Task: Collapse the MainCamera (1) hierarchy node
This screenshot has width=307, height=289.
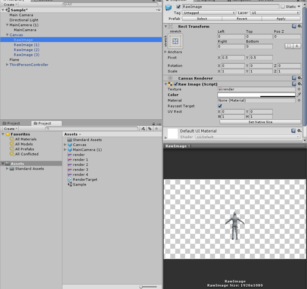Action: [7, 25]
